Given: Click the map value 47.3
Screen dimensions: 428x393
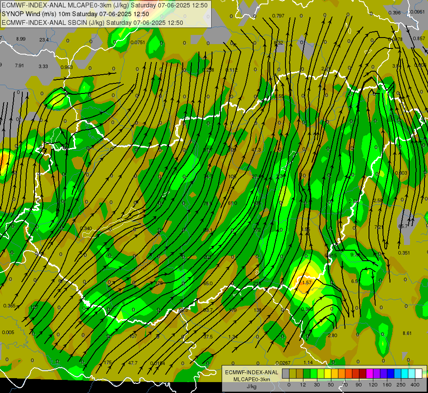Looking at the screenshot, I should click(256, 150).
